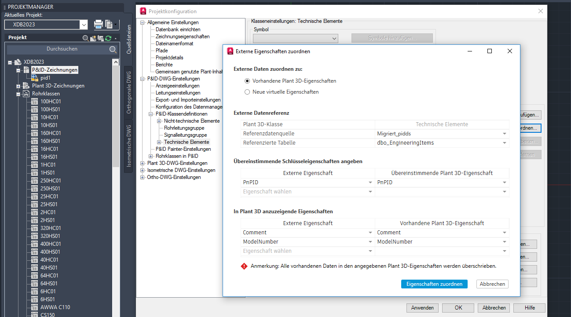Click the Durchsuchen search field
This screenshot has width=571, height=317.
(62, 49)
